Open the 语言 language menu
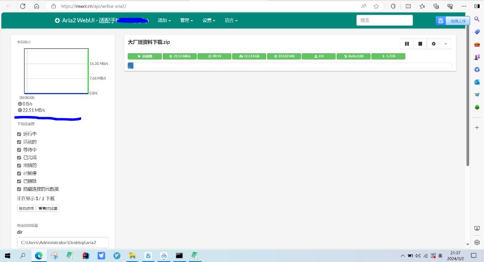This screenshot has width=484, height=262. pos(231,21)
